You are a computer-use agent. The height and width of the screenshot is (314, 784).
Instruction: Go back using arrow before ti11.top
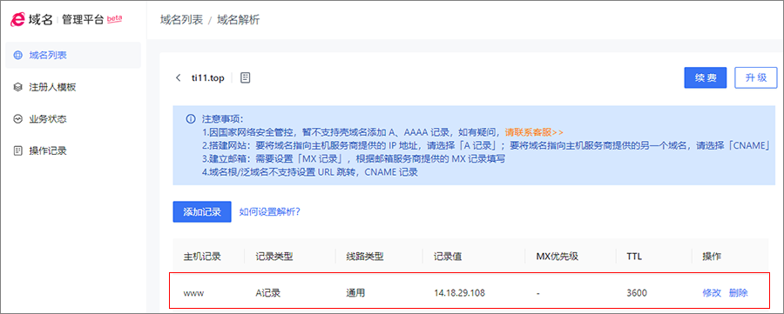pyautogui.click(x=179, y=78)
